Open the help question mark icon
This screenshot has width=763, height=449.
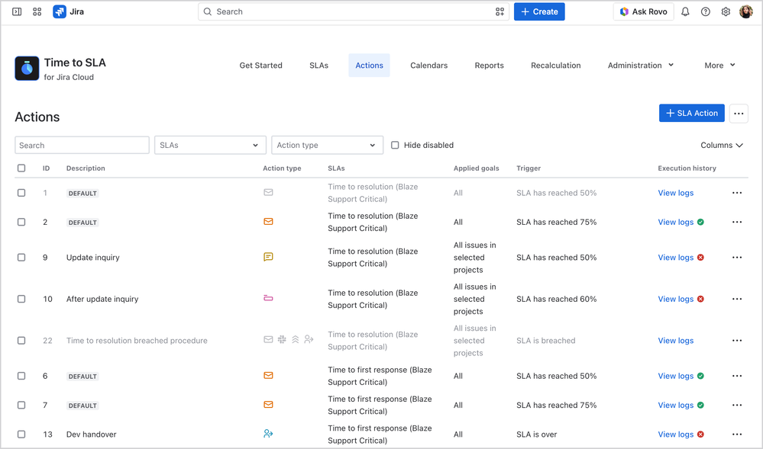click(705, 11)
